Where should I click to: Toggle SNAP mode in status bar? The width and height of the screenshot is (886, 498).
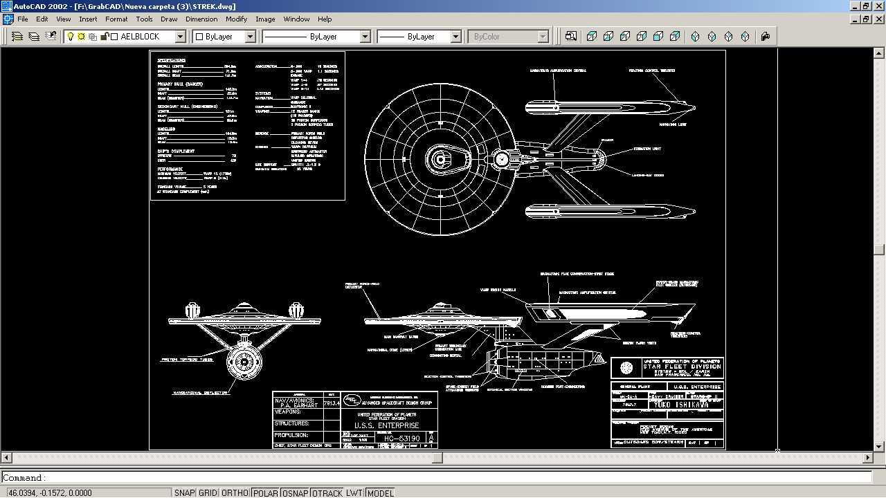184,493
